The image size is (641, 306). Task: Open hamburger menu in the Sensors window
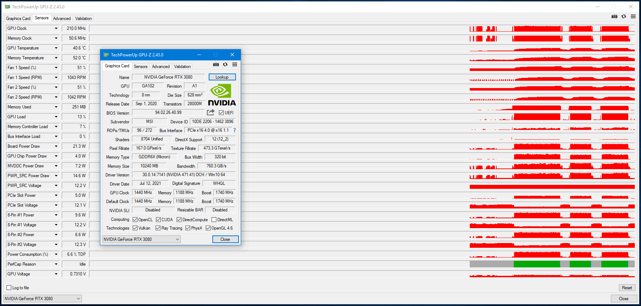click(633, 16)
